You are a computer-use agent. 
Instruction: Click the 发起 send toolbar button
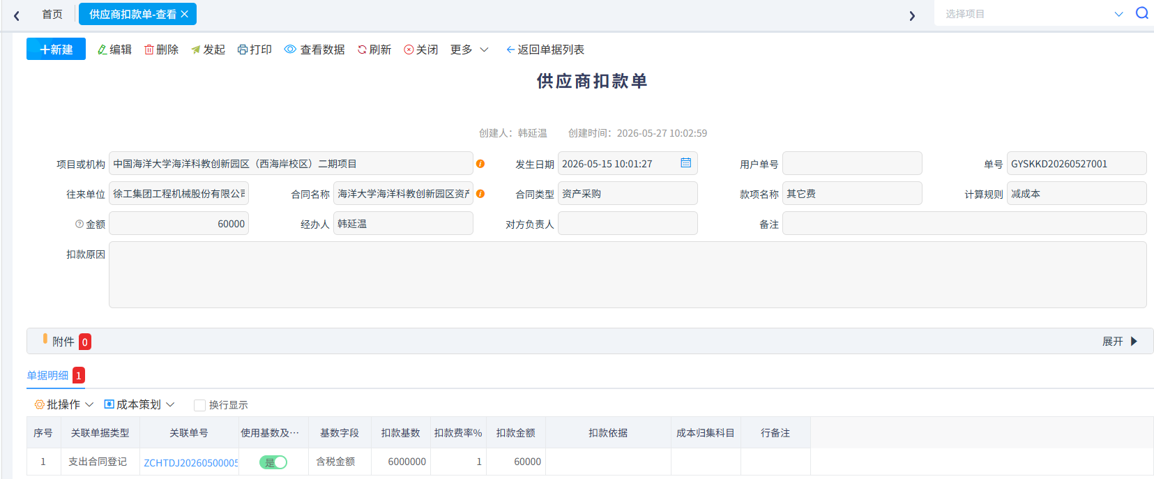pyautogui.click(x=208, y=50)
